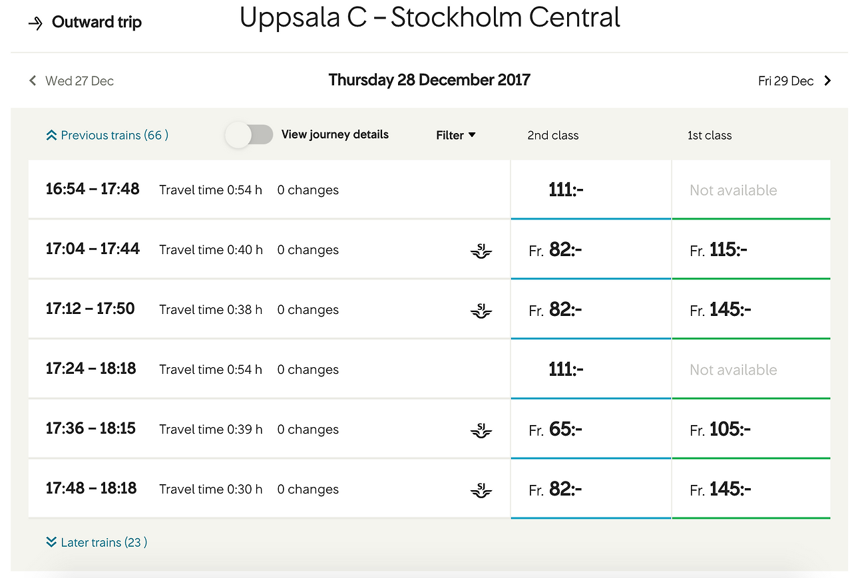Select the 1st class 105:- fare at 17:36
The width and height of the screenshot is (852, 578).
tap(751, 430)
